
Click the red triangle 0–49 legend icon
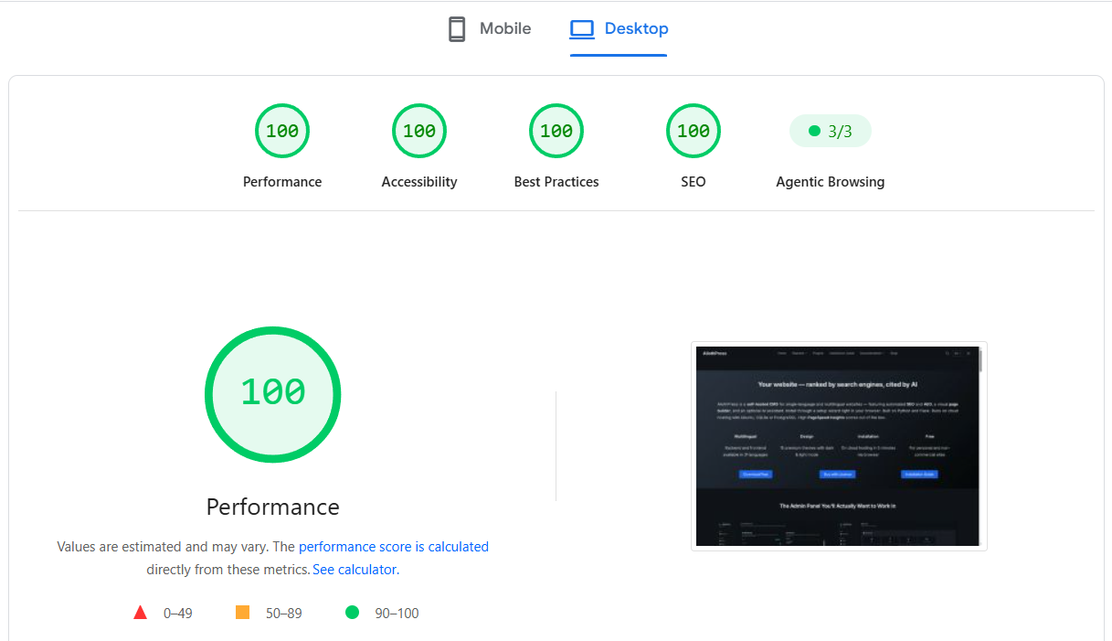pyautogui.click(x=140, y=613)
